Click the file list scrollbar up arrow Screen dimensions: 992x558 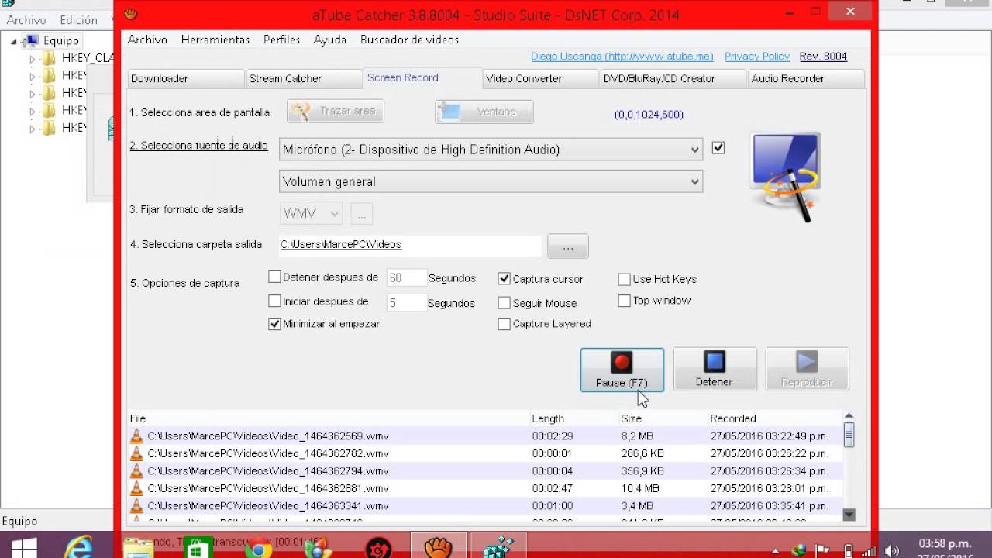849,416
